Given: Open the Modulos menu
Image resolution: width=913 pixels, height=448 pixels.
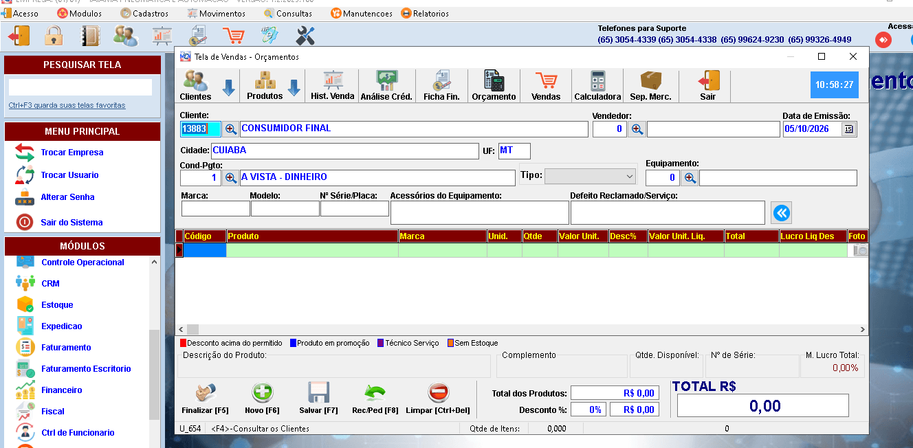Looking at the screenshot, I should click(80, 13).
